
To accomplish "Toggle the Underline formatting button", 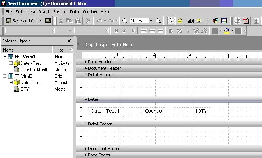I will point(133,31).
